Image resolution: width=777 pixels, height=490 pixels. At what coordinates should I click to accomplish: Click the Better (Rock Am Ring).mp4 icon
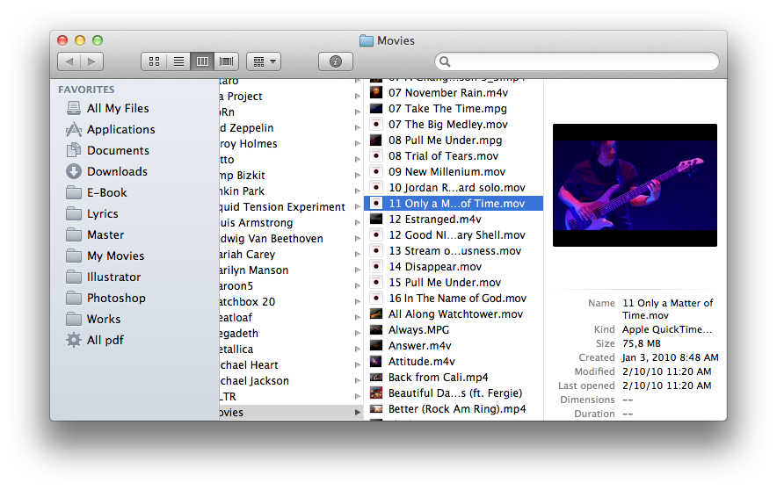(x=376, y=409)
